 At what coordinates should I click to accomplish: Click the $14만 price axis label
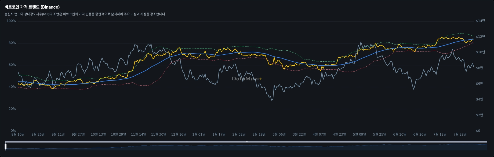coord(480,21)
